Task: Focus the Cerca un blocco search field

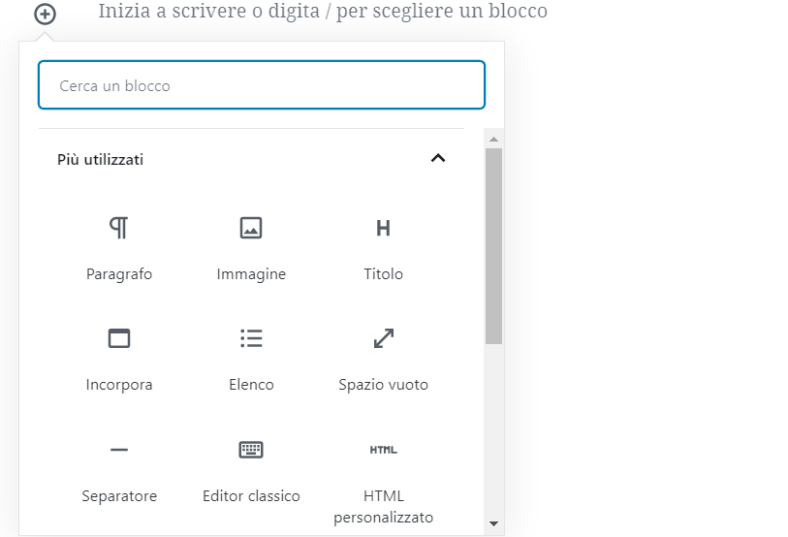Action: click(262, 85)
